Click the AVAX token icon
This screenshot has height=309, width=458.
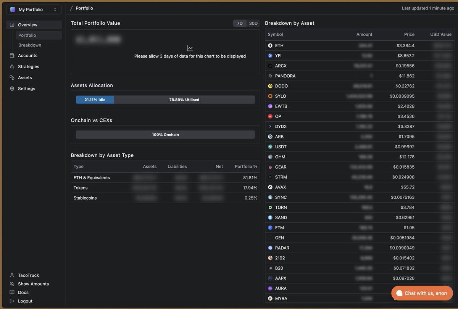tap(270, 187)
